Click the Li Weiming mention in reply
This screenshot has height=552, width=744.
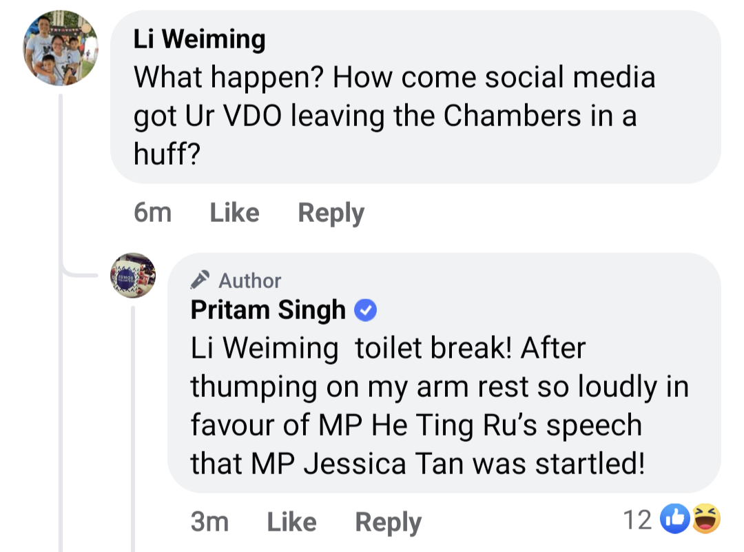[x=264, y=349]
